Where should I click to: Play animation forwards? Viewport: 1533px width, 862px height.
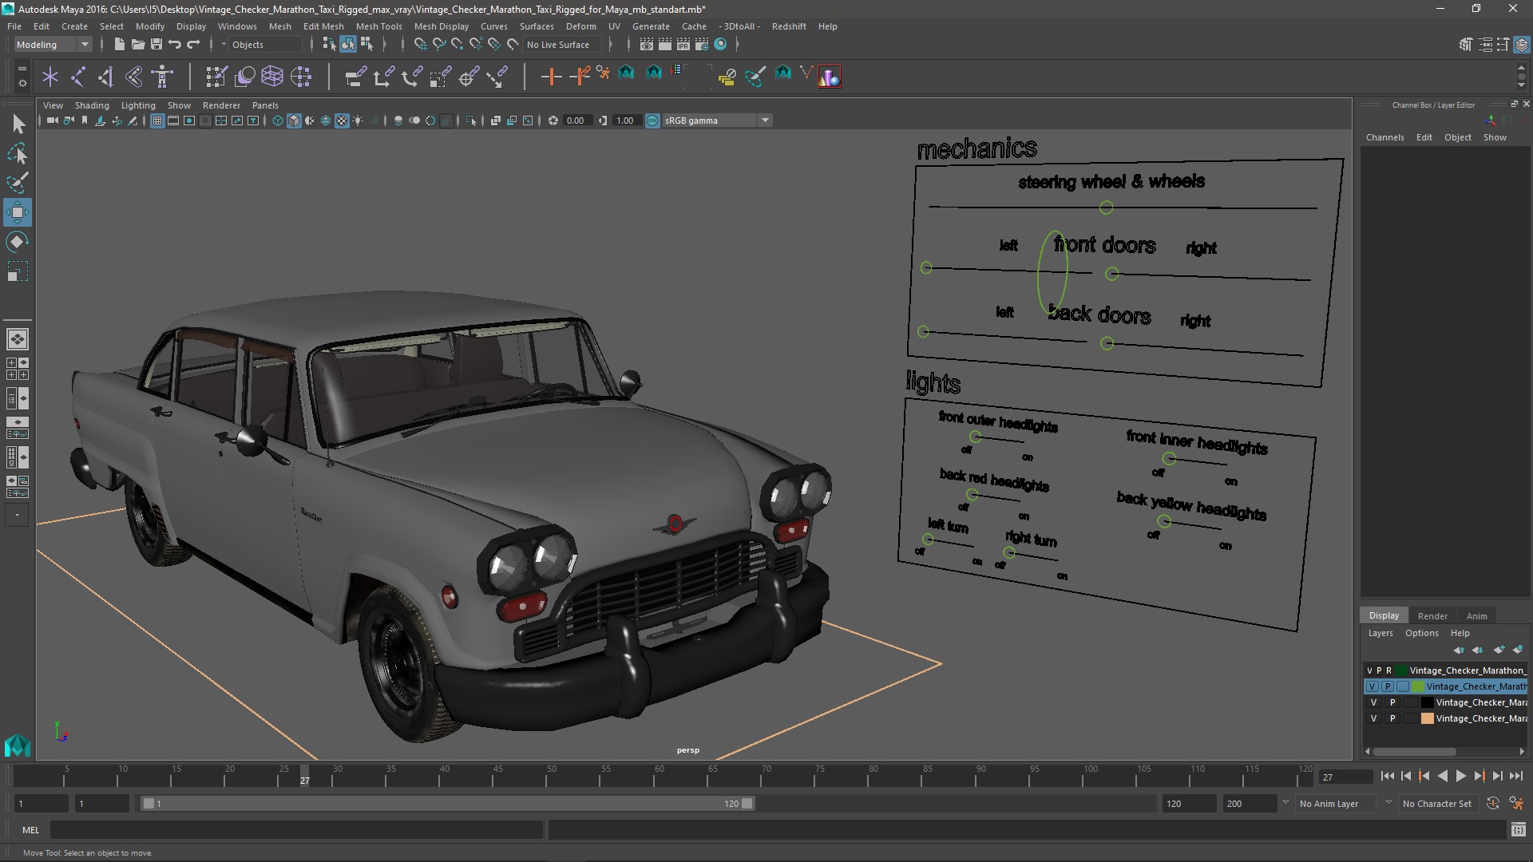click(x=1461, y=776)
